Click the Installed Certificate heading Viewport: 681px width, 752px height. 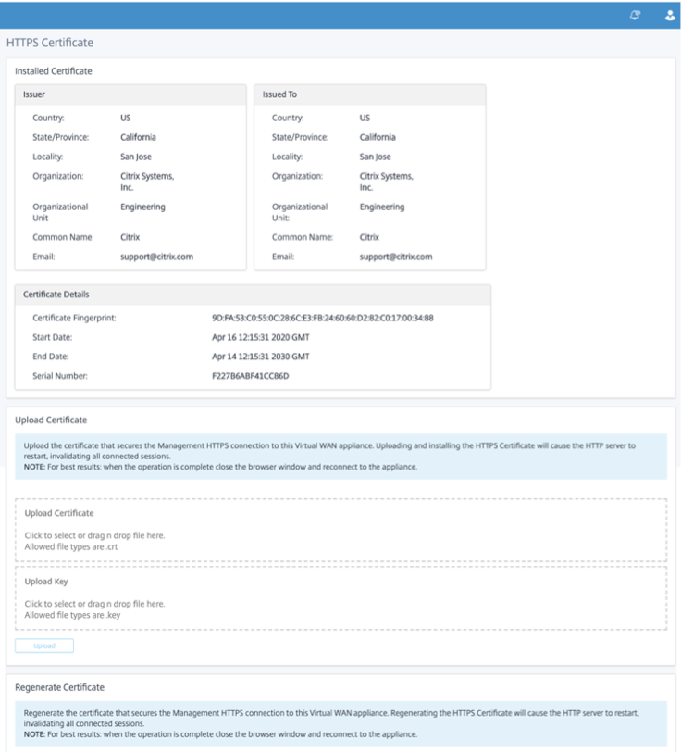[x=53, y=71]
